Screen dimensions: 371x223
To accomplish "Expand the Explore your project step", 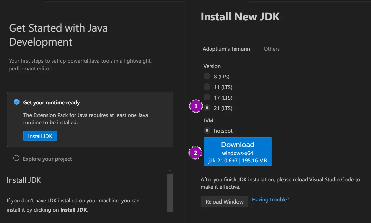I will 47,159.
